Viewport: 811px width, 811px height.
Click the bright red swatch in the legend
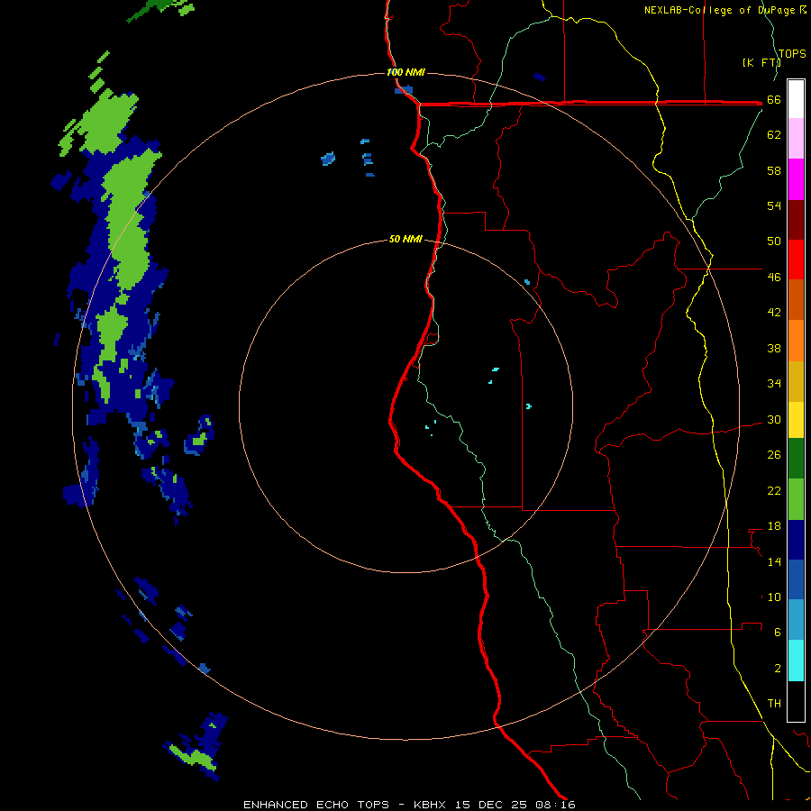tap(796, 260)
